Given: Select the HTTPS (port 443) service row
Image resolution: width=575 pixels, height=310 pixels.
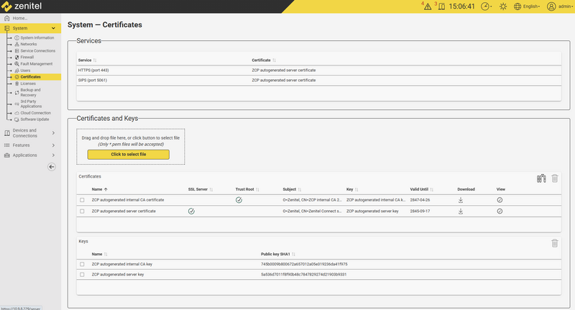Looking at the screenshot, I should coord(318,70).
